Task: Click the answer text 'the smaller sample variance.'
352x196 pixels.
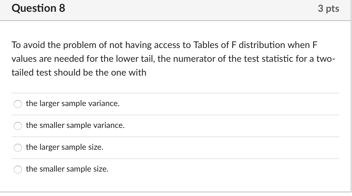Action: pos(75,125)
